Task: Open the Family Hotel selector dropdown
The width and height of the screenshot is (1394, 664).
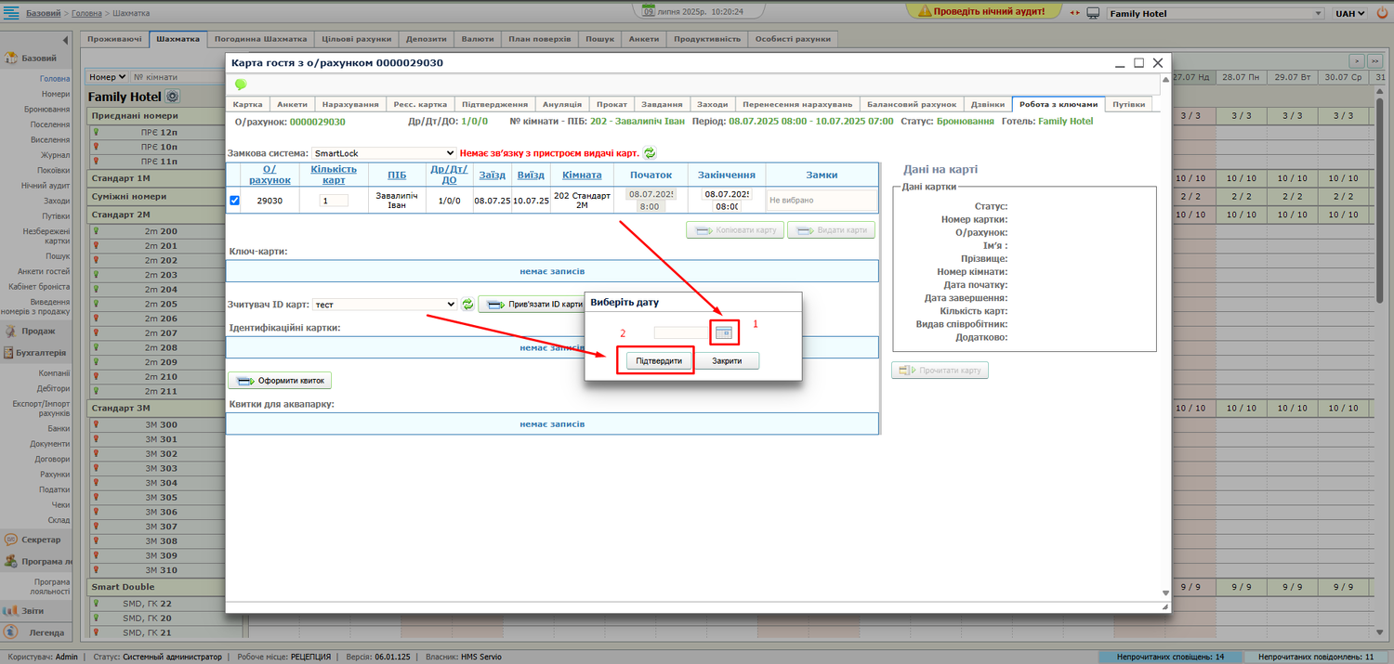Action: coord(1215,14)
